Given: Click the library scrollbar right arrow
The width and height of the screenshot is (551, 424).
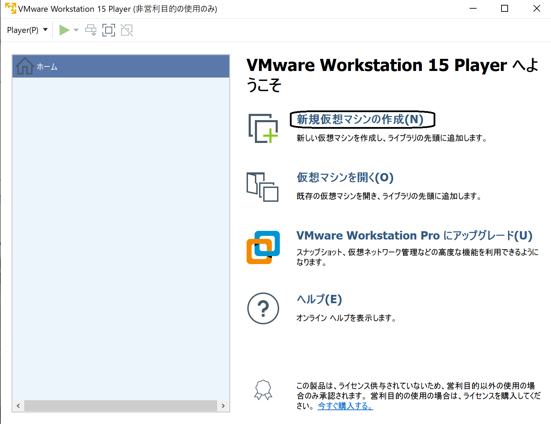Looking at the screenshot, I should 223,406.
